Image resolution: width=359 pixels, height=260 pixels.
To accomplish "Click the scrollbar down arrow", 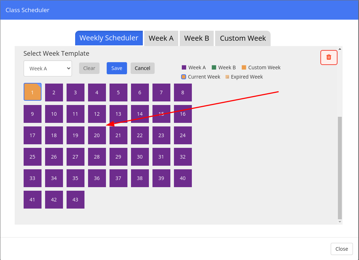I will pyautogui.click(x=340, y=222).
